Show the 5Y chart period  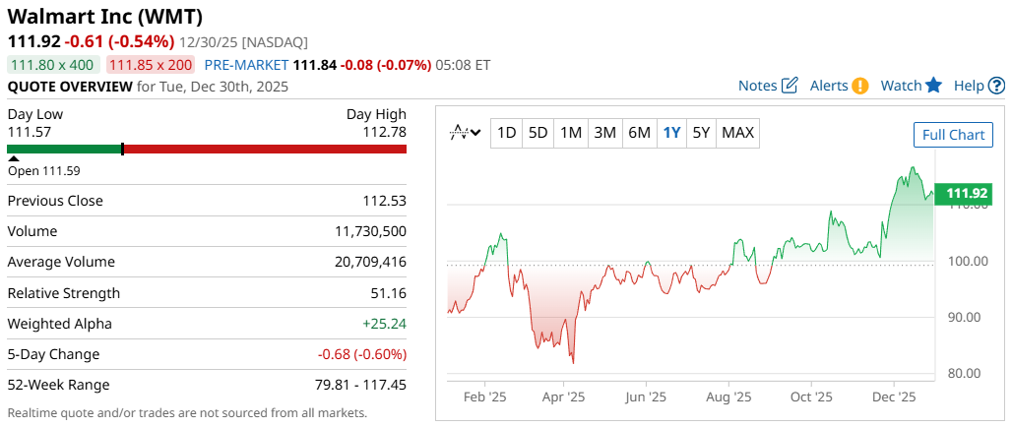[701, 133]
